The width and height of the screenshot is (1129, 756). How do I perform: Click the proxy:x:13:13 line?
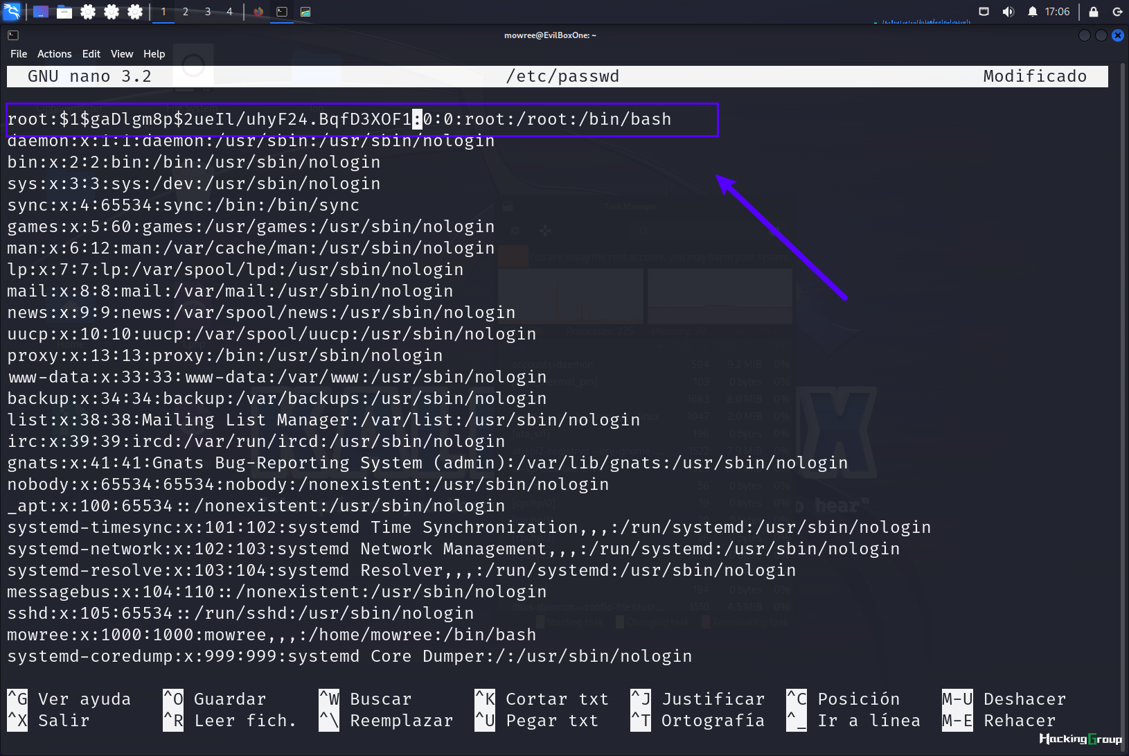tap(225, 355)
